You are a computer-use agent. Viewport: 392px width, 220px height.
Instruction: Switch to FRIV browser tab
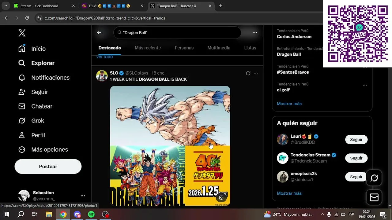point(112,6)
